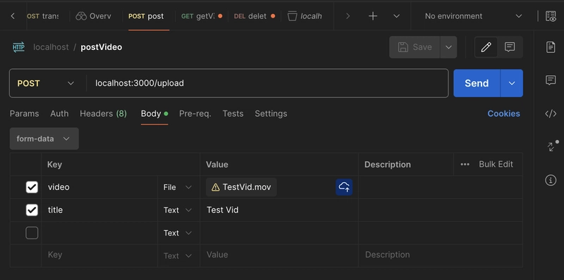The width and height of the screenshot is (564, 280).
Task: Switch to the Overview tab
Action: (93, 16)
